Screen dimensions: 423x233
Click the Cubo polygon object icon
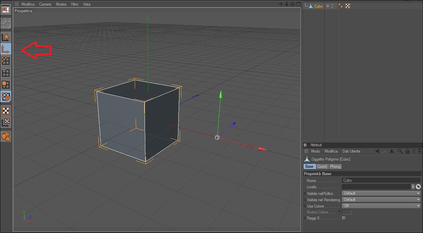[311, 6]
